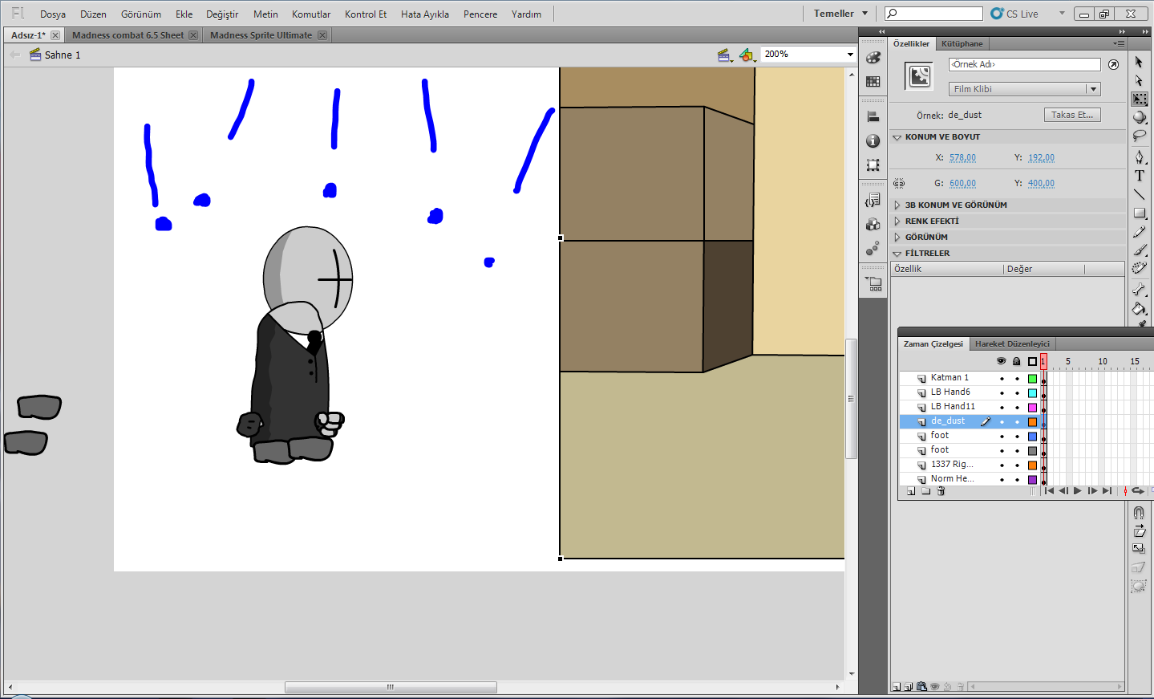Open the Değiştir menu
This screenshot has height=699, width=1154.
click(222, 14)
